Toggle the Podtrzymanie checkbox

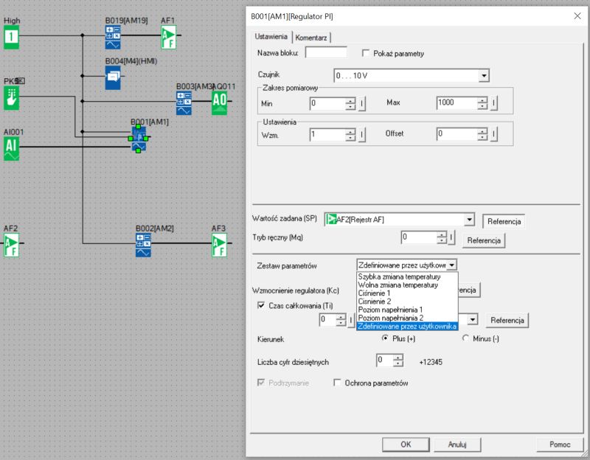261,383
